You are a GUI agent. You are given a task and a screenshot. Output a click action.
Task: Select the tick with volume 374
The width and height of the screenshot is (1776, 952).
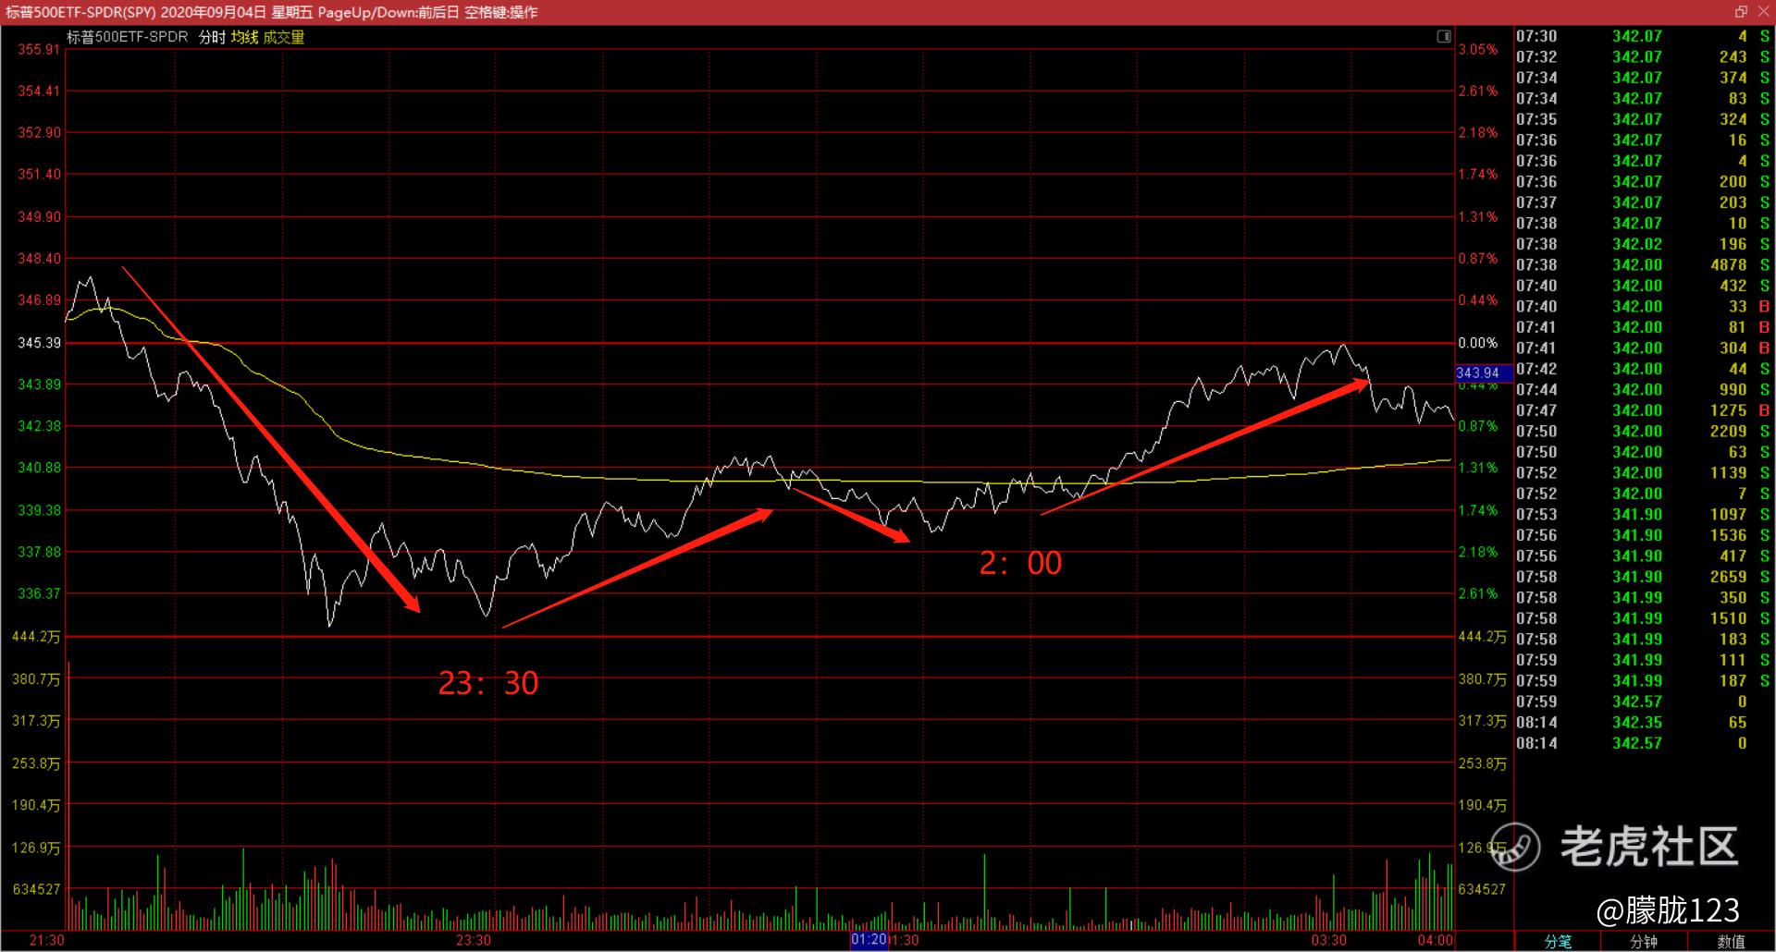[x=1643, y=78]
